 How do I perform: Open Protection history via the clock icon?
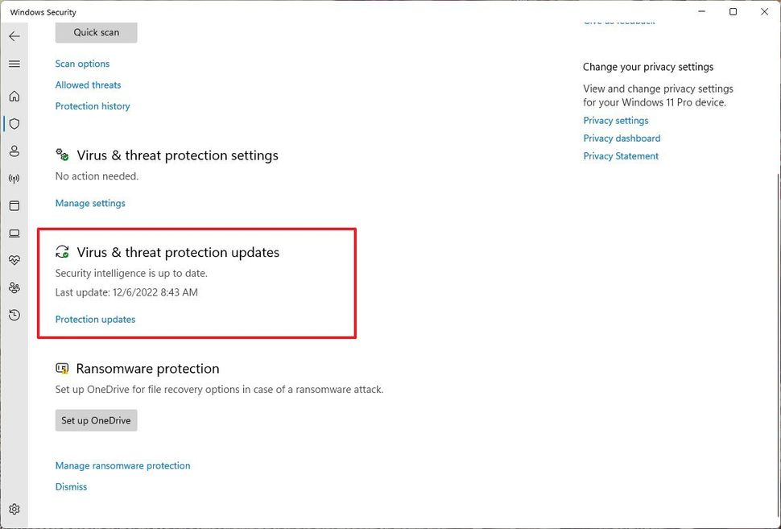point(14,315)
